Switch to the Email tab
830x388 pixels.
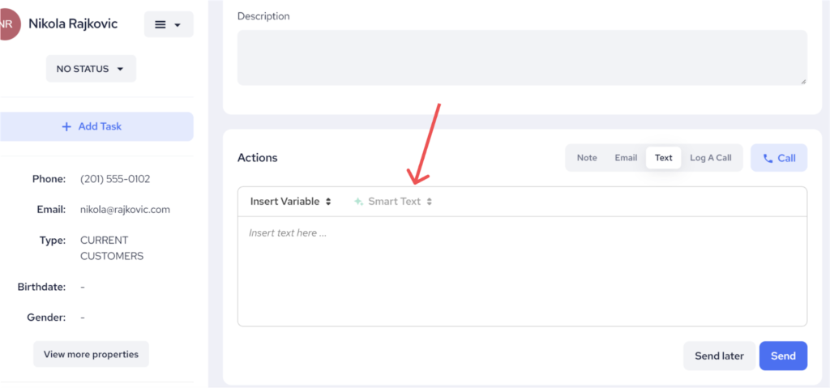pyautogui.click(x=626, y=158)
